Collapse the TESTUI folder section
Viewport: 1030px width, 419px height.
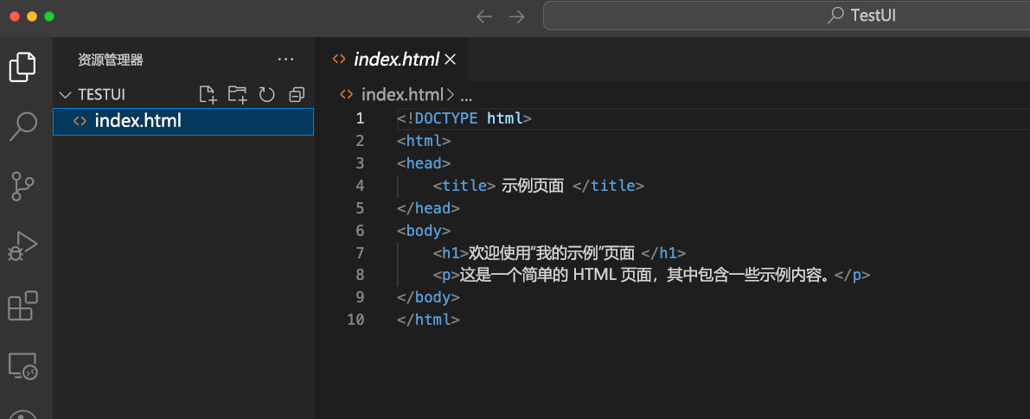[64, 95]
